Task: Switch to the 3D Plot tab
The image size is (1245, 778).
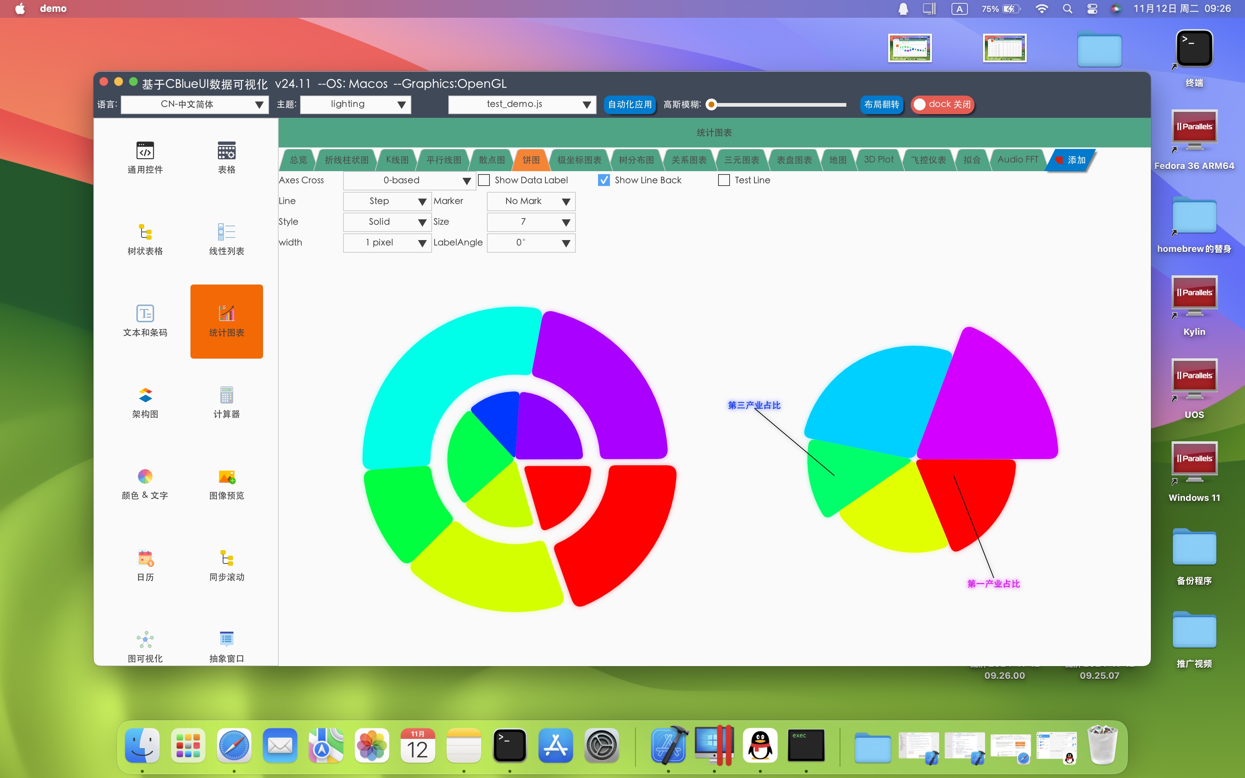Action: [x=878, y=160]
